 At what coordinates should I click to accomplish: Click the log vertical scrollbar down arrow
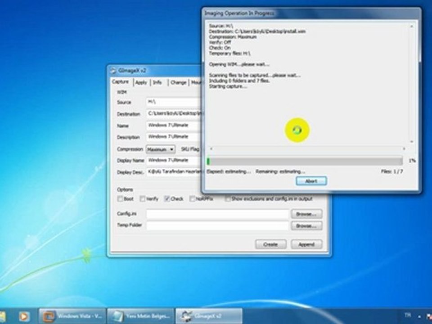pos(412,142)
